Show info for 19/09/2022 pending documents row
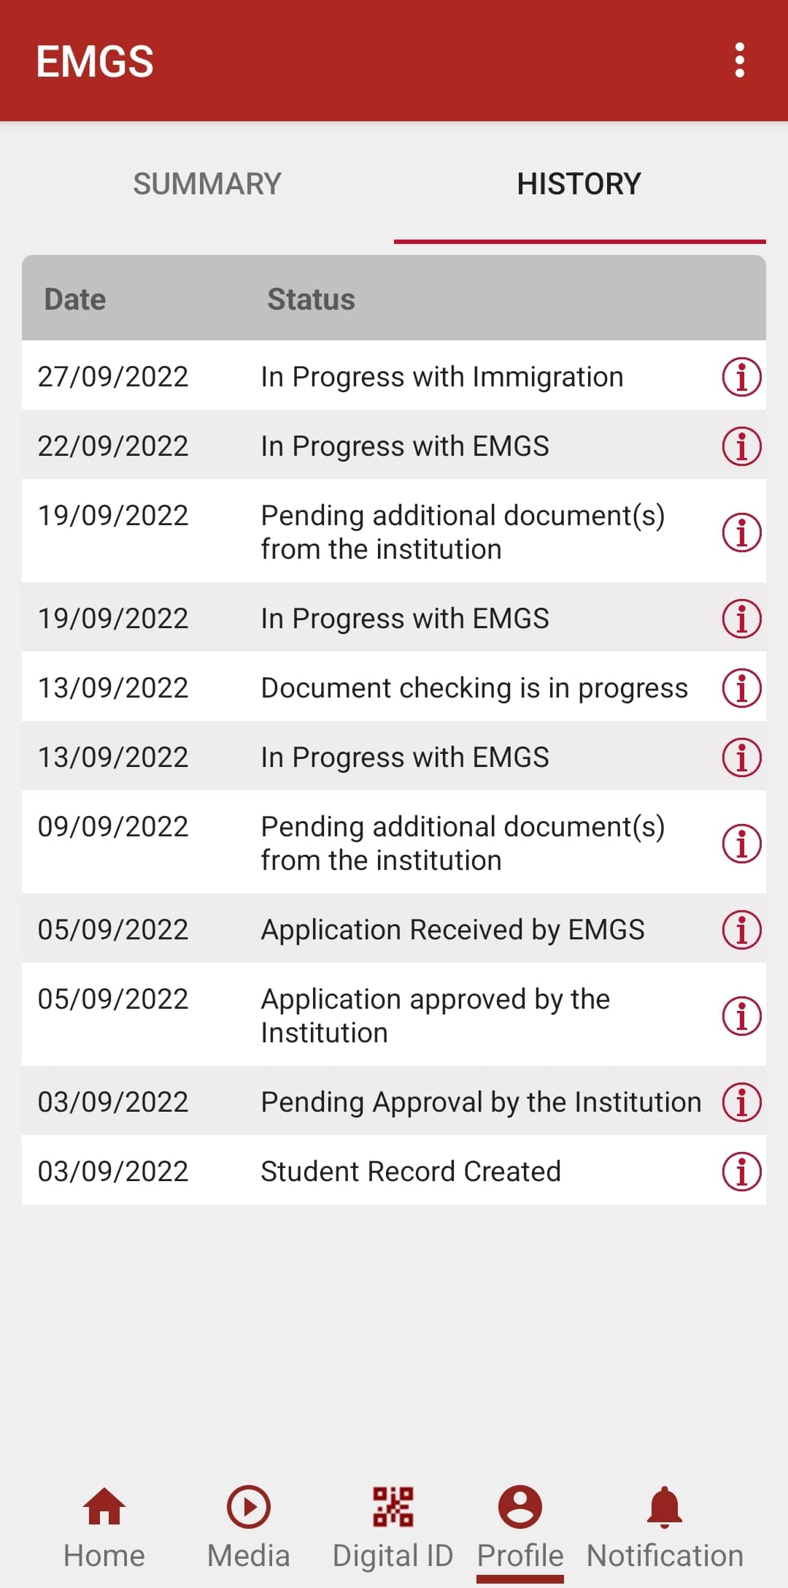Image resolution: width=788 pixels, height=1588 pixels. pyautogui.click(x=741, y=532)
